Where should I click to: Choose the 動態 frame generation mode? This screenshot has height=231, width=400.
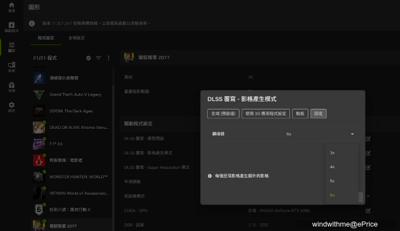[x=300, y=114]
